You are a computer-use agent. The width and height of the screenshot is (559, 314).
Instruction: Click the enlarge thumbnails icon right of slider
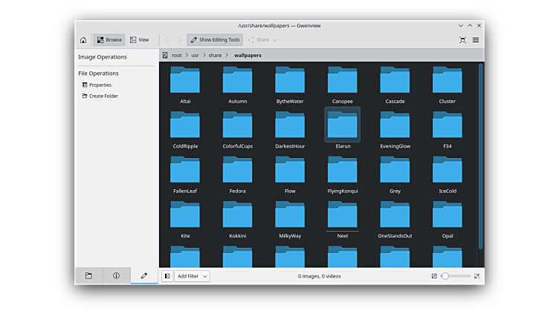click(476, 276)
